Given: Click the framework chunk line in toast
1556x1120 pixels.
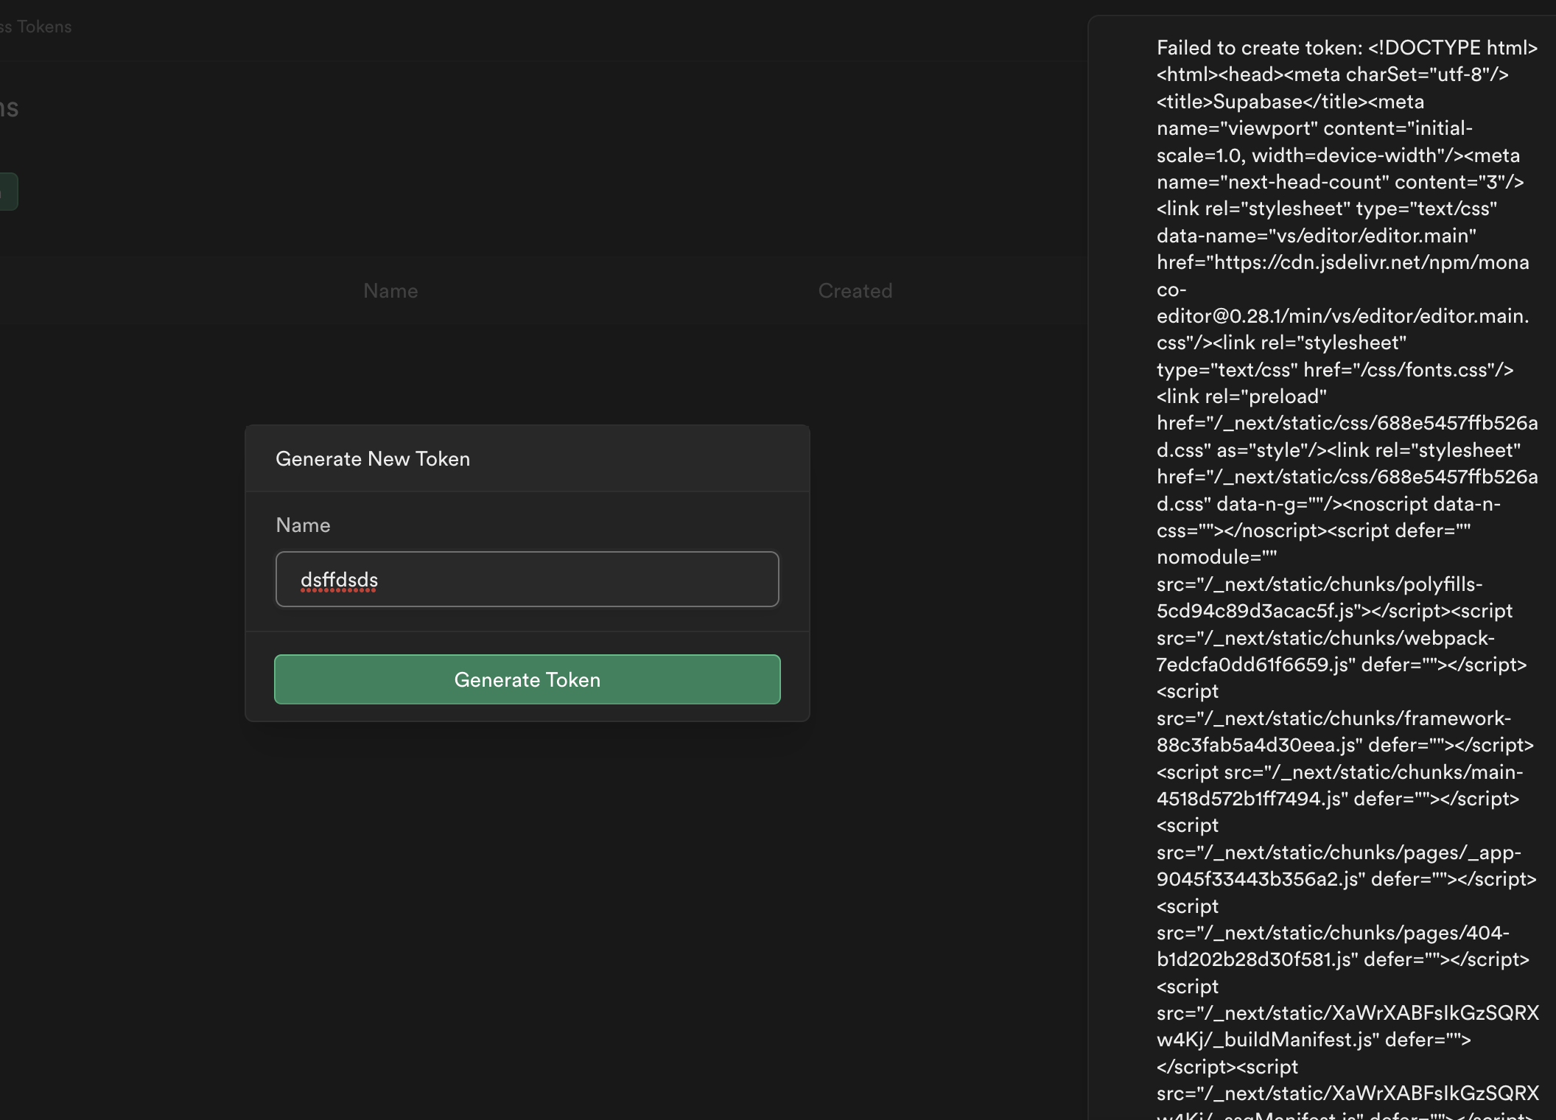Looking at the screenshot, I should (1334, 718).
